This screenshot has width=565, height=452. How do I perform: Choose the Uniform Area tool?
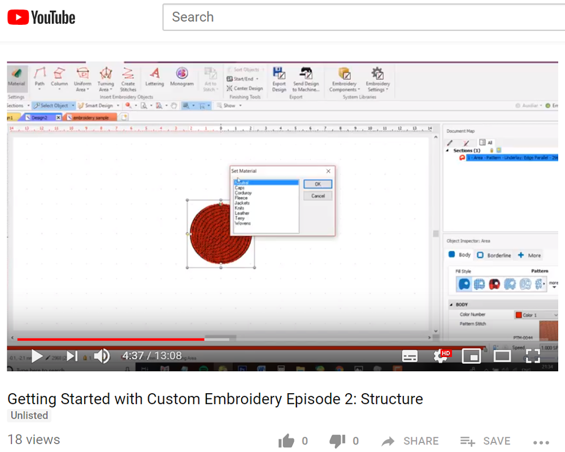click(x=82, y=79)
